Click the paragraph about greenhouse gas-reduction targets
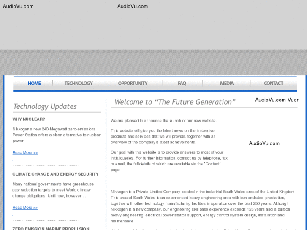The width and height of the screenshot is (307, 230). coord(53,190)
